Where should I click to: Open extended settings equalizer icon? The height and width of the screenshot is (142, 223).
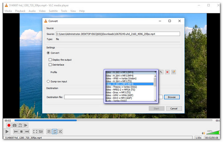point(41,131)
